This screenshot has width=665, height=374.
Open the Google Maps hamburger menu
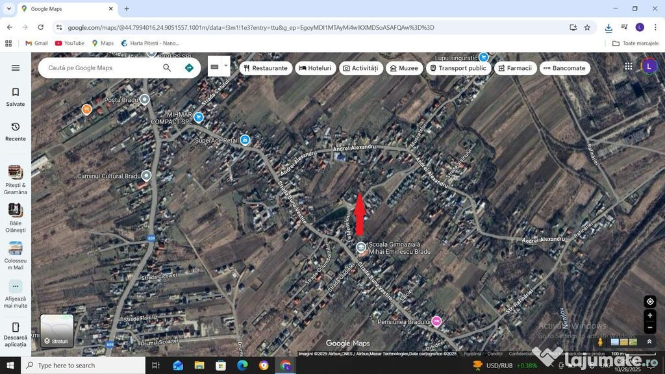coord(16,68)
